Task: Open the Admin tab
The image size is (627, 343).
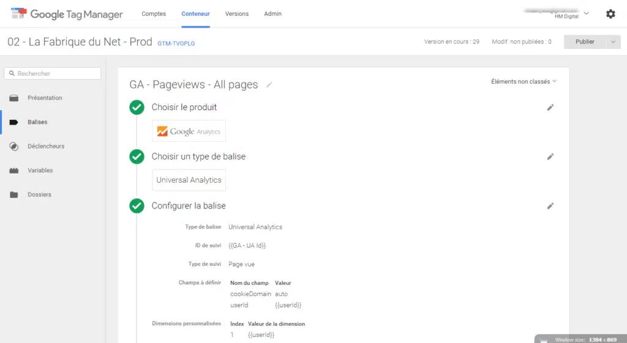Action: 272,14
